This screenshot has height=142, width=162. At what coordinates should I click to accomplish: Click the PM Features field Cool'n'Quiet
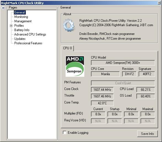click(x=123, y=83)
